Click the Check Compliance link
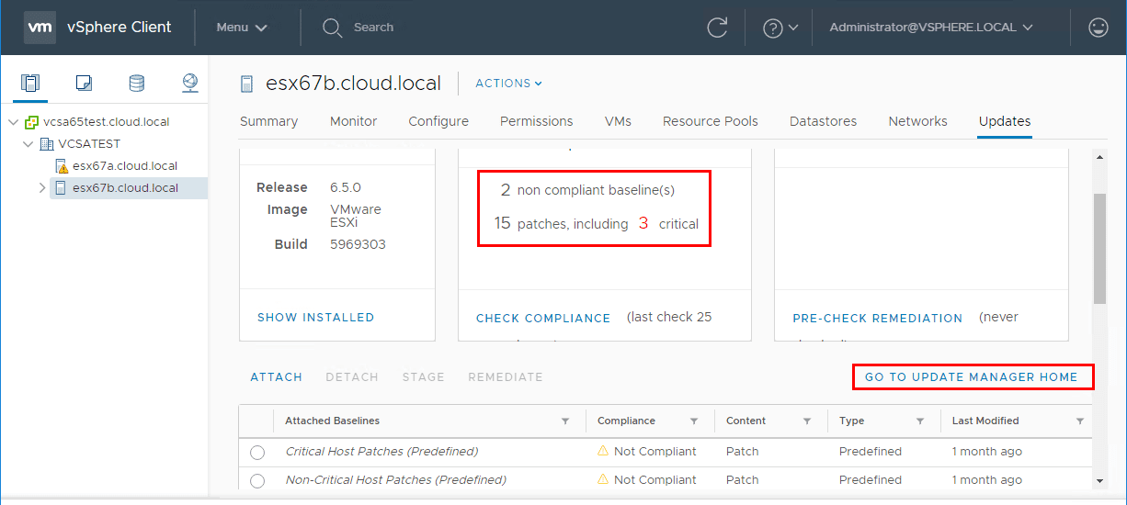 tap(543, 319)
